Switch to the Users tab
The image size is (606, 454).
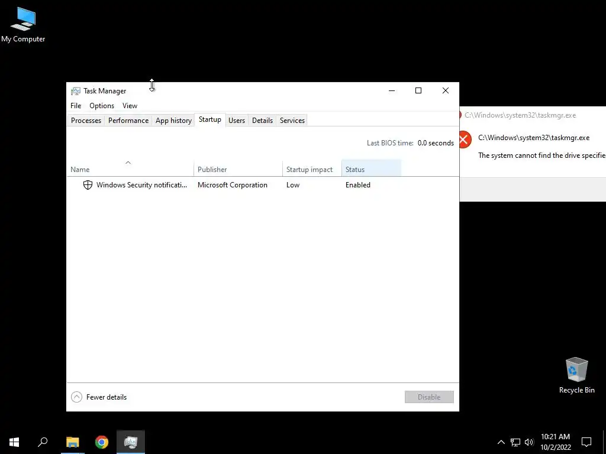237,121
